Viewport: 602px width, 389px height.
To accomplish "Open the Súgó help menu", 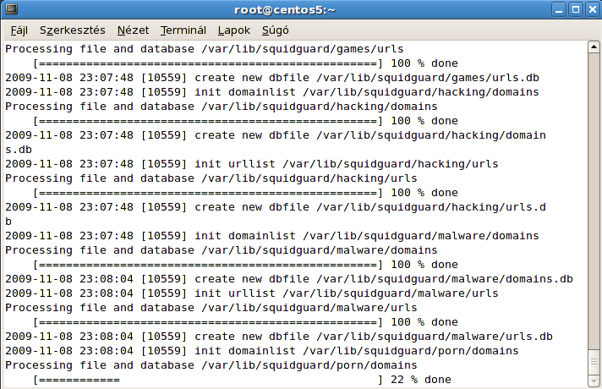I will 276,30.
